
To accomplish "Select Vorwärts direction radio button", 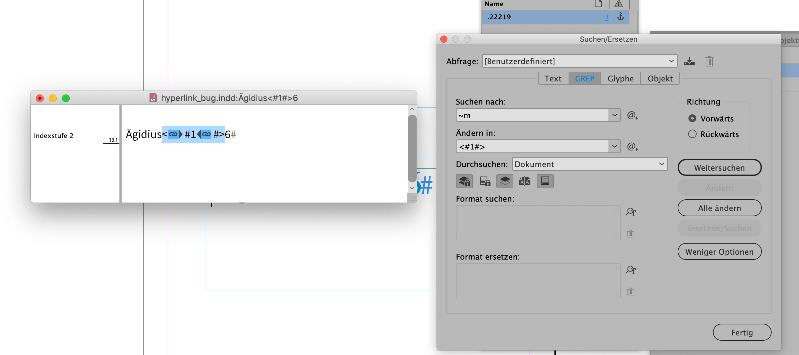I will point(692,119).
